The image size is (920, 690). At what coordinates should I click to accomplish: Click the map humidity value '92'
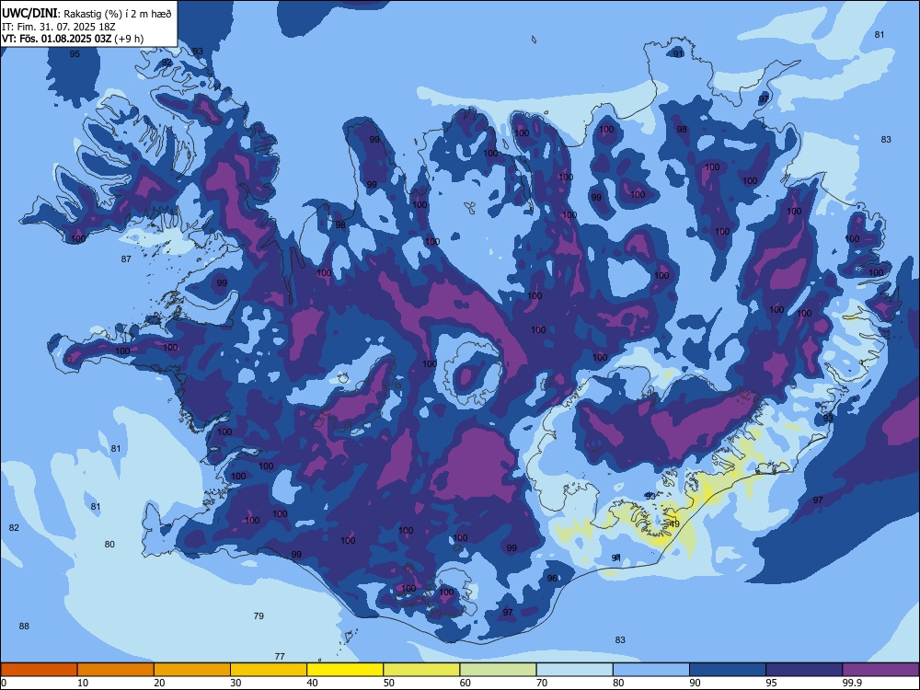click(167, 63)
